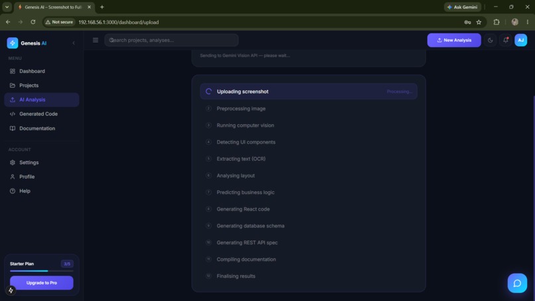
Task: Select the Genesis AI browser tab
Action: pos(53,7)
